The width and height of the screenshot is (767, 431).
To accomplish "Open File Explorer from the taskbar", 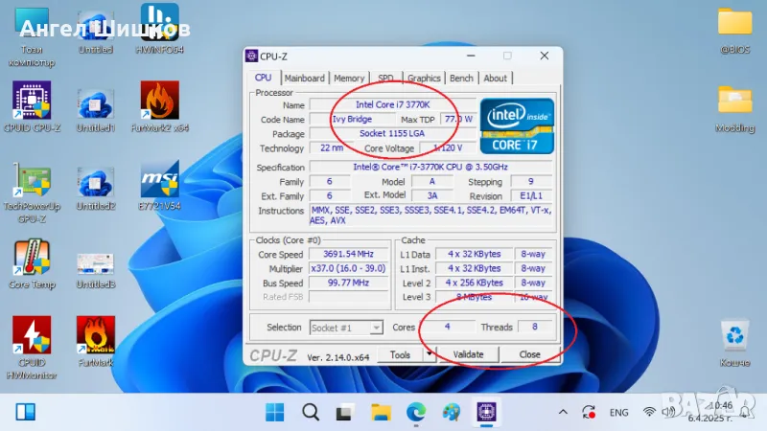I will pos(381,412).
